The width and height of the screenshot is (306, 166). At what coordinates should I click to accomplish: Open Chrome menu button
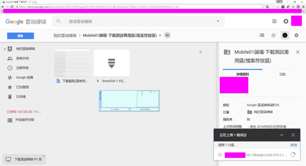303,7
